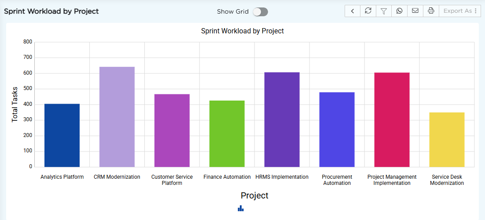The width and height of the screenshot is (485, 220).
Task: Toggle the Show Grid switch
Action: tap(260, 12)
